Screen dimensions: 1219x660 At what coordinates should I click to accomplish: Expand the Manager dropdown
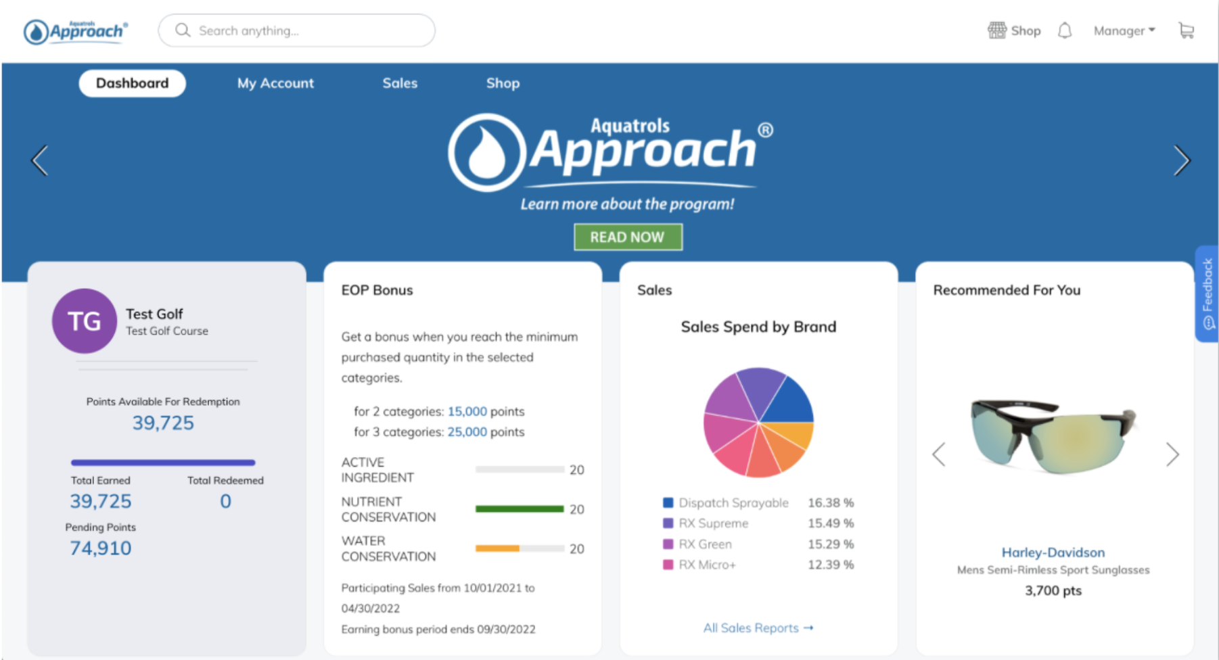point(1124,30)
